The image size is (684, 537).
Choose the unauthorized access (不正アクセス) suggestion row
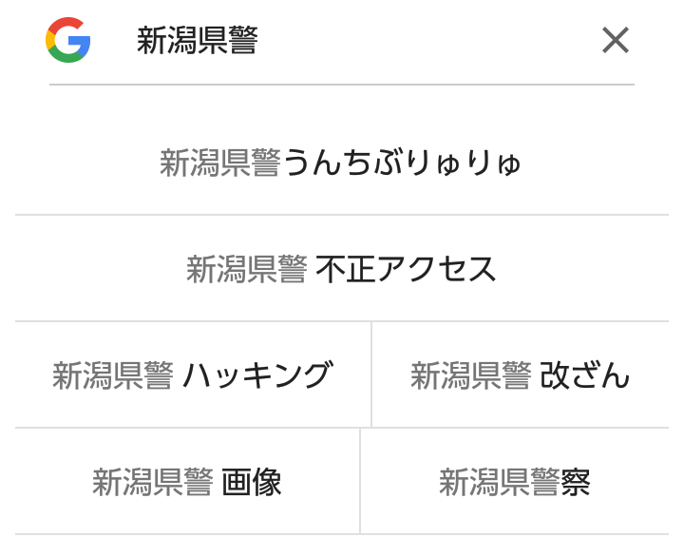pos(341,269)
